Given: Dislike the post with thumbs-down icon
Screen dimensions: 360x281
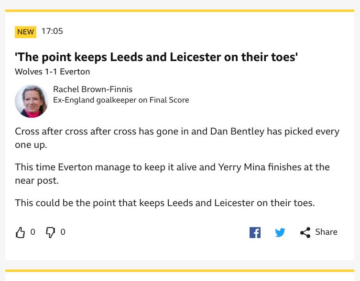Looking at the screenshot, I should point(50,232).
